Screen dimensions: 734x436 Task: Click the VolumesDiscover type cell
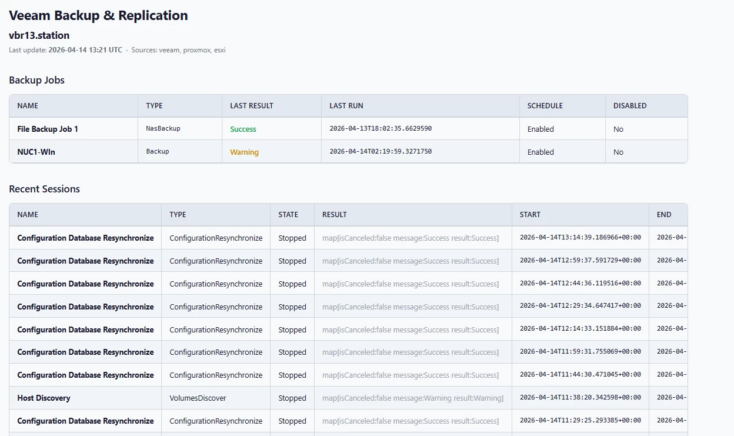click(x=198, y=398)
